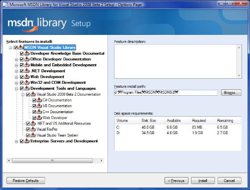This screenshot has width=250, height=190.
Task: Click the install icon for Mobile and Embedded Development
Action: 27,65
